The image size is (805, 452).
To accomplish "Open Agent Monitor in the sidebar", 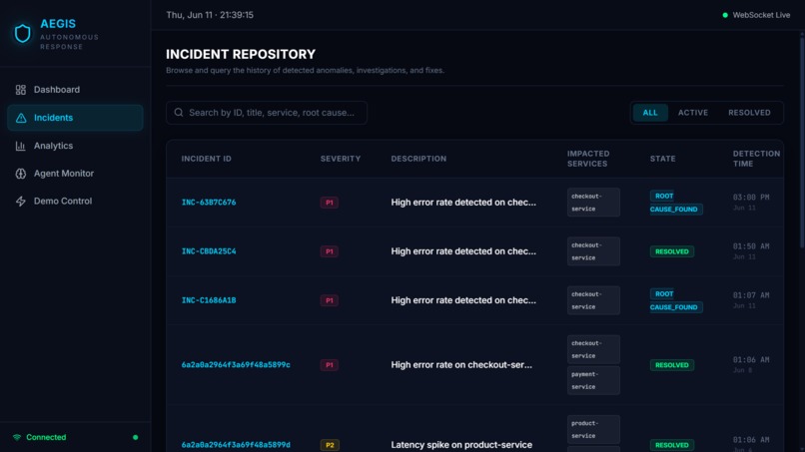I will point(76,174).
